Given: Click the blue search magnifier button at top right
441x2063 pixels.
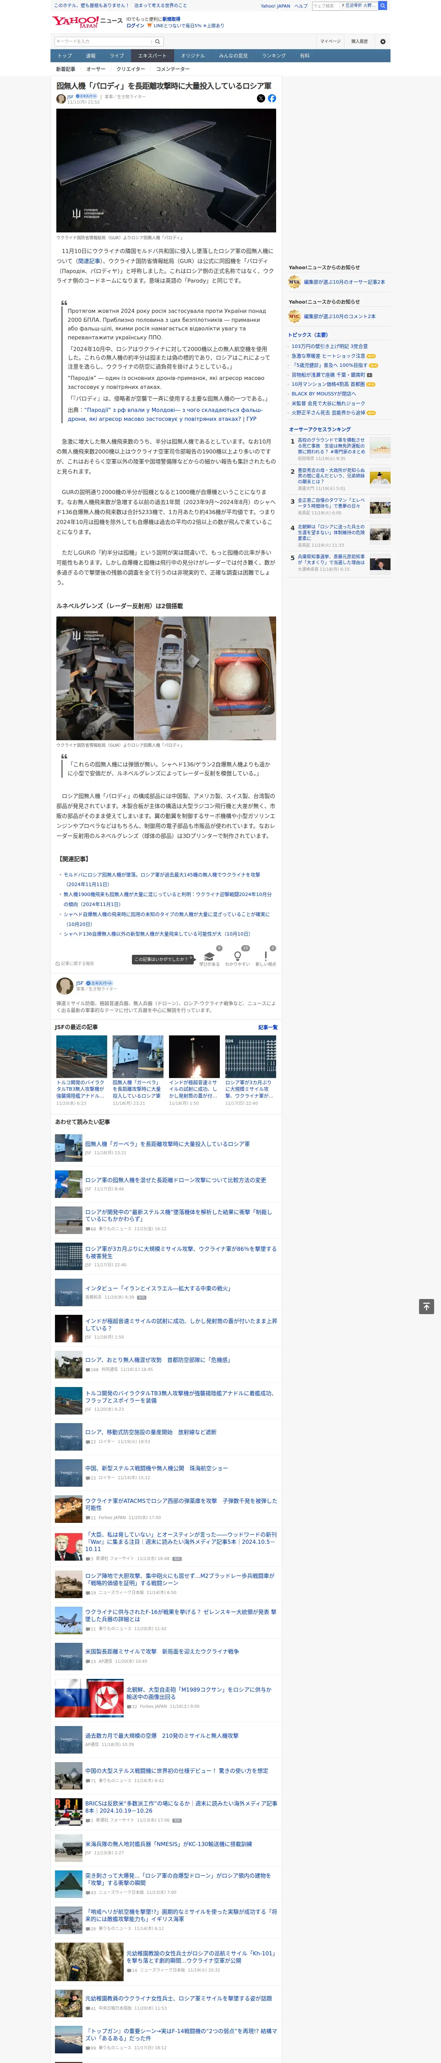Looking at the screenshot, I should click(x=383, y=6).
